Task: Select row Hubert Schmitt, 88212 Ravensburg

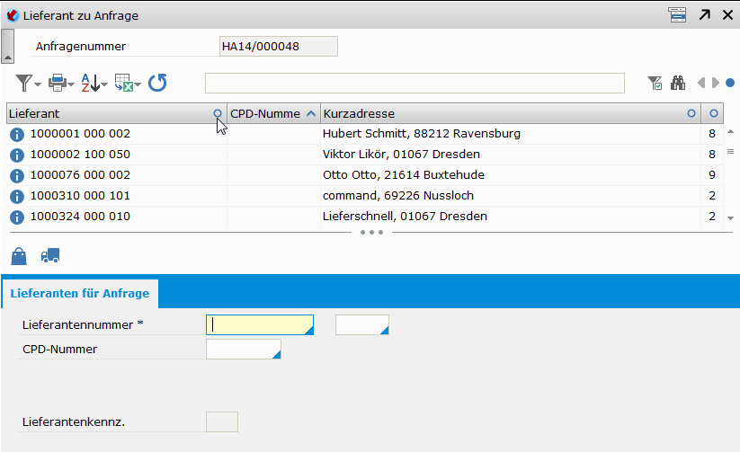Action: pos(364,134)
